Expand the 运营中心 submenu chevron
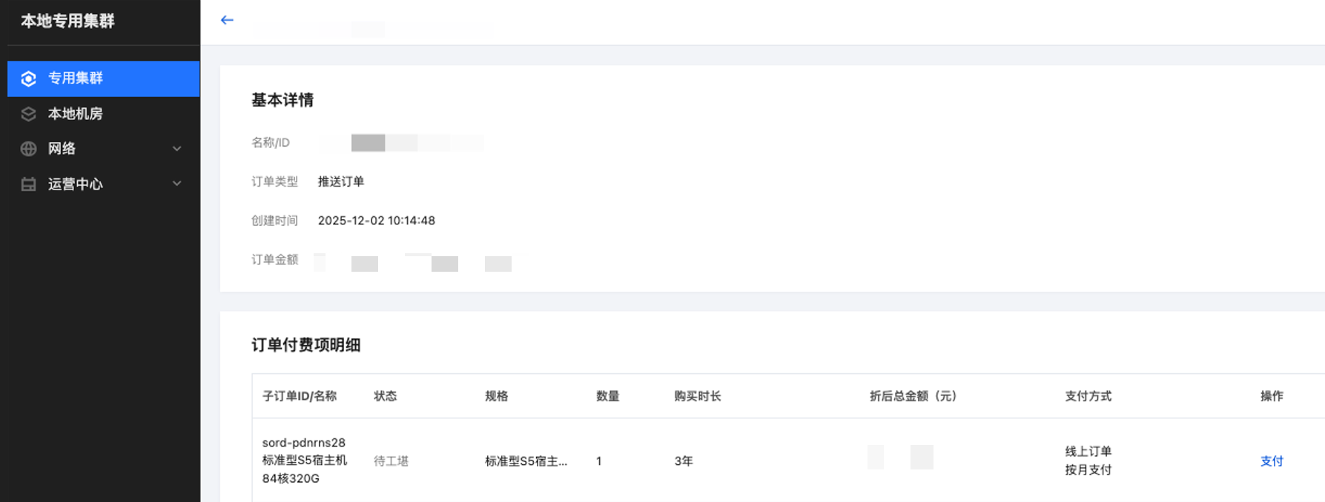The height and width of the screenshot is (502, 1325). click(177, 184)
